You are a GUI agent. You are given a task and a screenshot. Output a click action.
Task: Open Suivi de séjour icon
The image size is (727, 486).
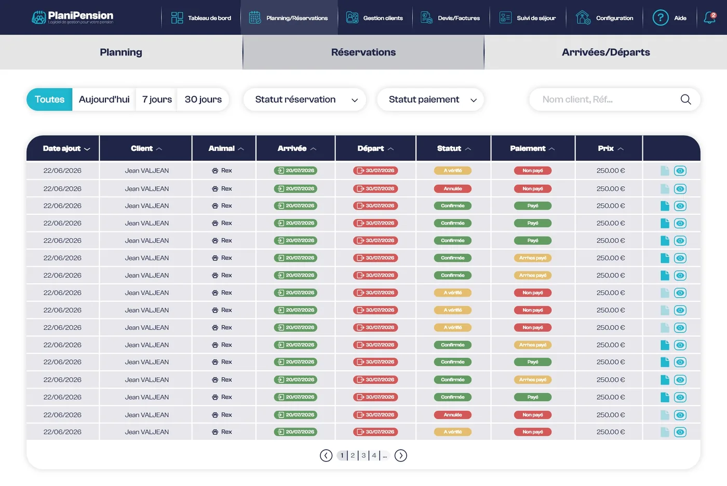pyautogui.click(x=505, y=18)
